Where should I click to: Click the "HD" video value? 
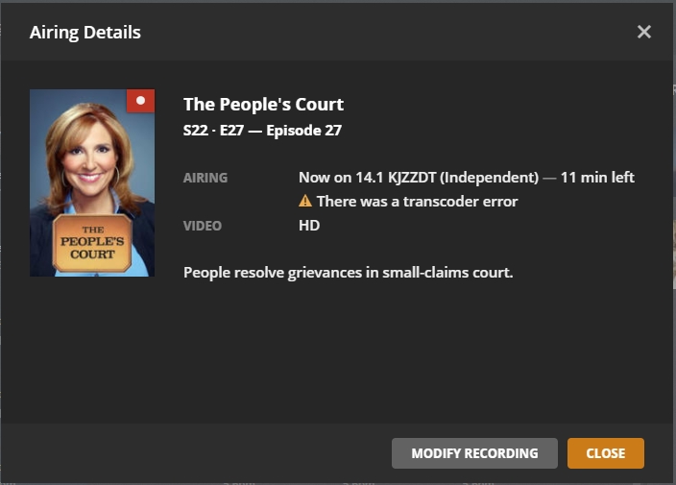(309, 226)
